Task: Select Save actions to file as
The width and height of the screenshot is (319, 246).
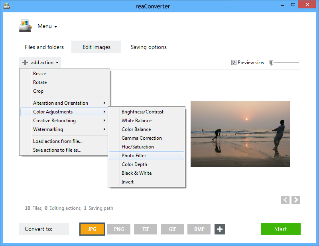Action: click(64, 150)
